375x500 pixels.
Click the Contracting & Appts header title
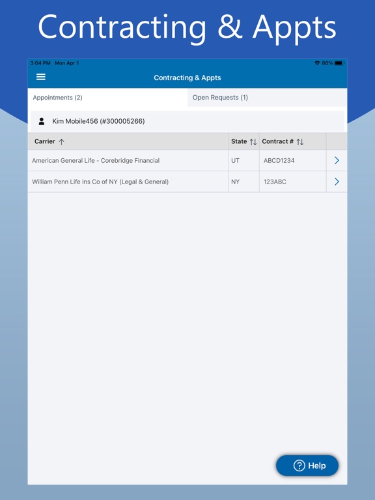[187, 77]
